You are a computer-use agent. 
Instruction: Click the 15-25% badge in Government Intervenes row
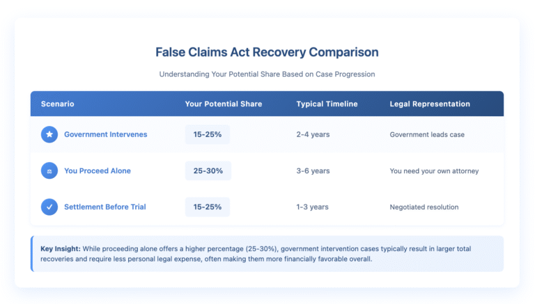[208, 134]
